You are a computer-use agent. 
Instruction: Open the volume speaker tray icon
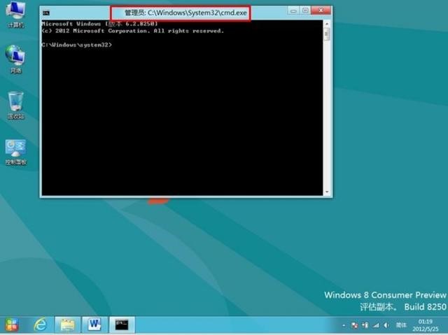tap(385, 325)
